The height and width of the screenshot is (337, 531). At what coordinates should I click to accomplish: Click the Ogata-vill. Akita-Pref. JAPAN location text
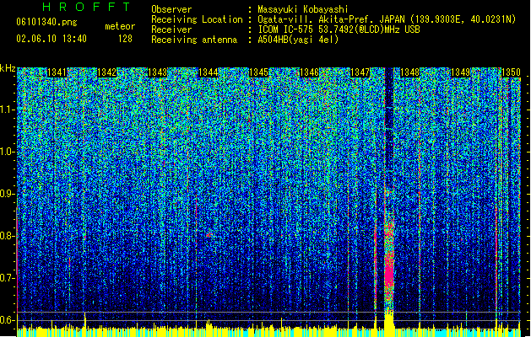[387, 19]
